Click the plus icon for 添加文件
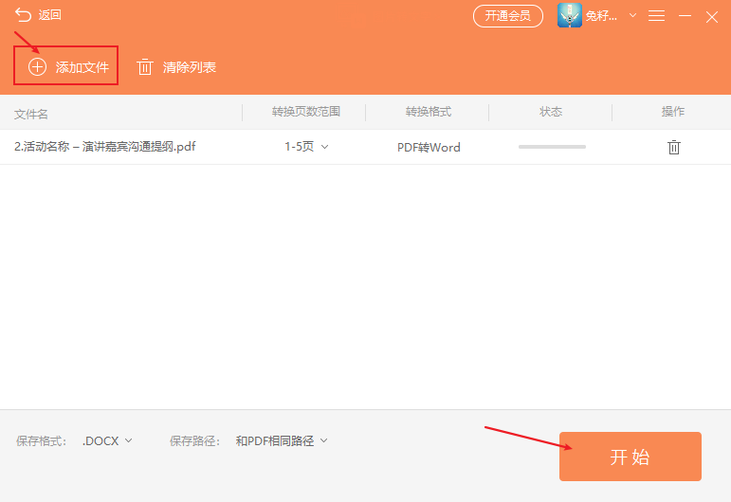Viewport: 731px width, 502px height. (x=37, y=67)
